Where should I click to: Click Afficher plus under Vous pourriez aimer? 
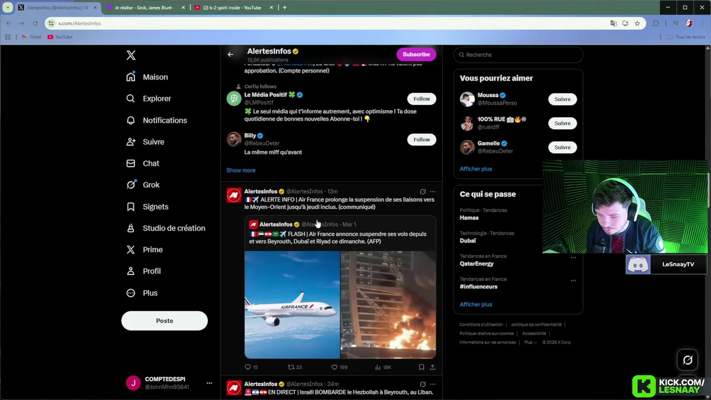(476, 169)
